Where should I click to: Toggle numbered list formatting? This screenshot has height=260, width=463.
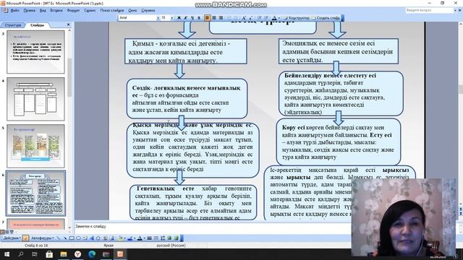(229, 18)
